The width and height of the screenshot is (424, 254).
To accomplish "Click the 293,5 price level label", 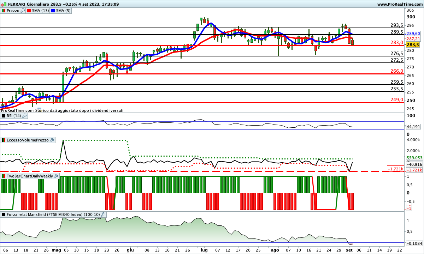I will click(x=397, y=25).
